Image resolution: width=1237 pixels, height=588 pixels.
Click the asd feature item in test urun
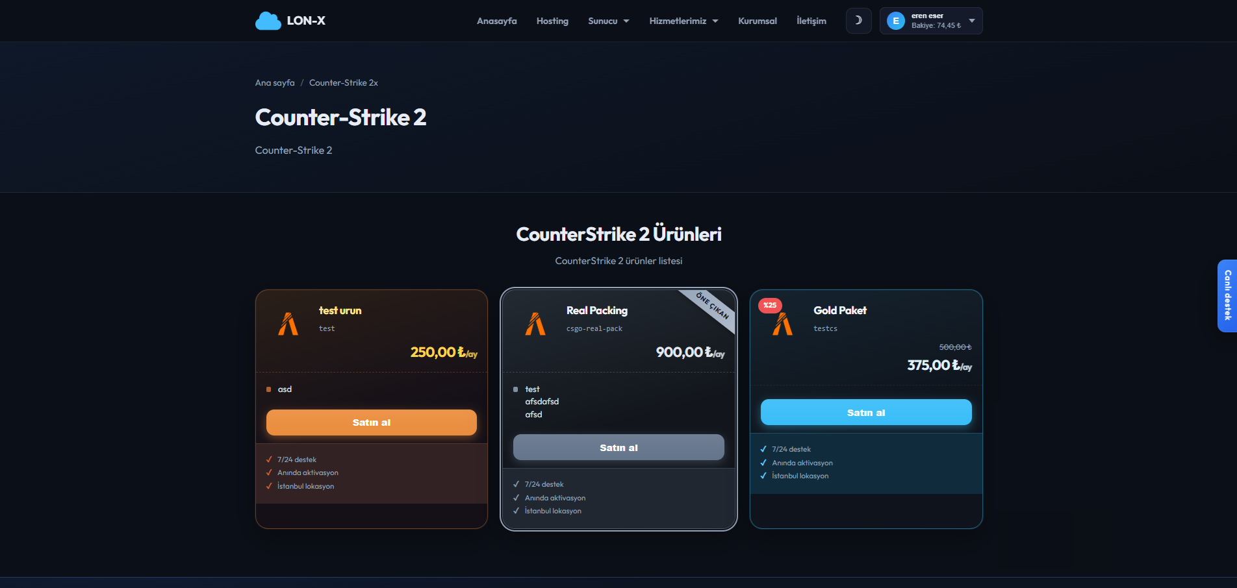pyautogui.click(x=285, y=389)
